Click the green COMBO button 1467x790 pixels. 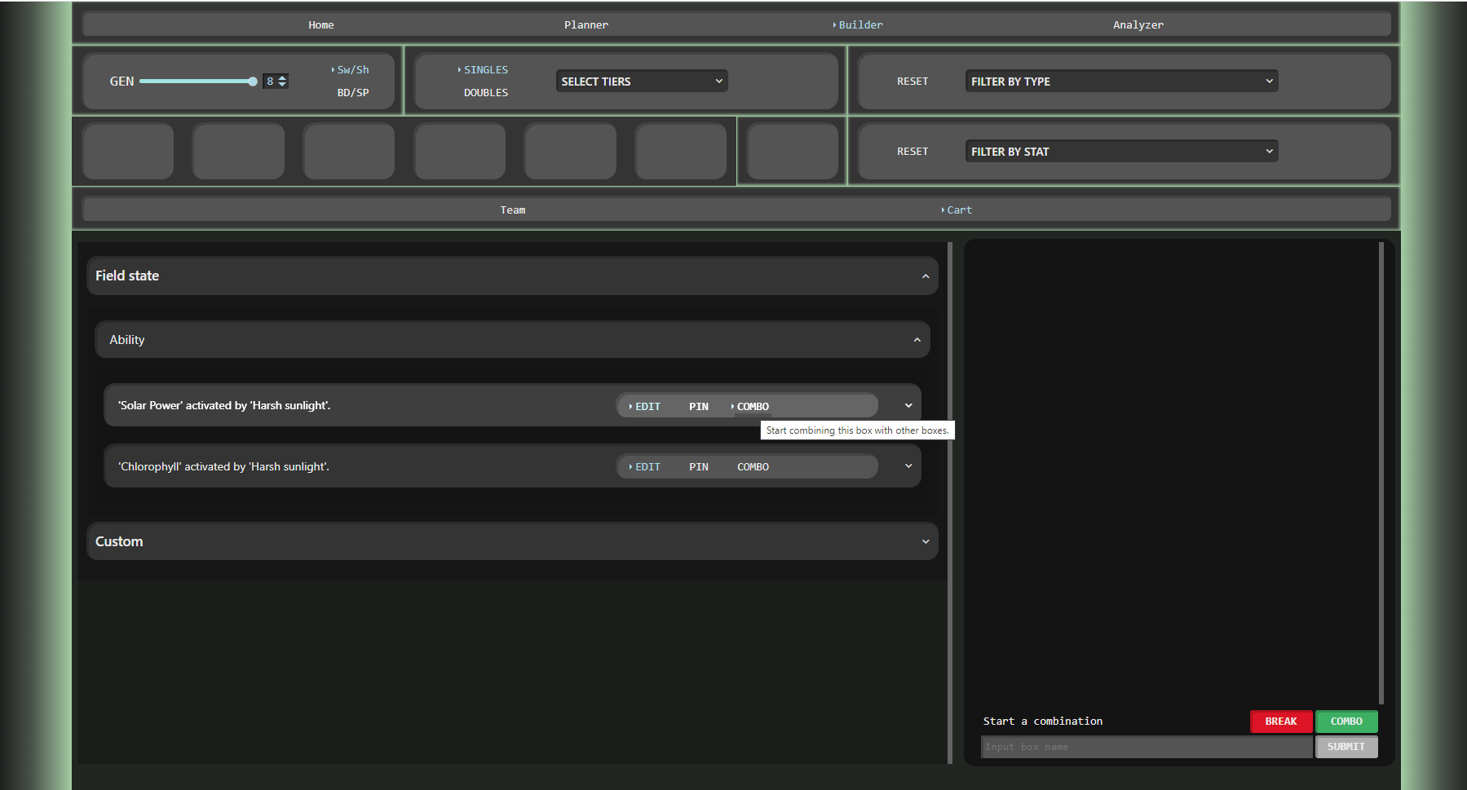pyautogui.click(x=1346, y=722)
